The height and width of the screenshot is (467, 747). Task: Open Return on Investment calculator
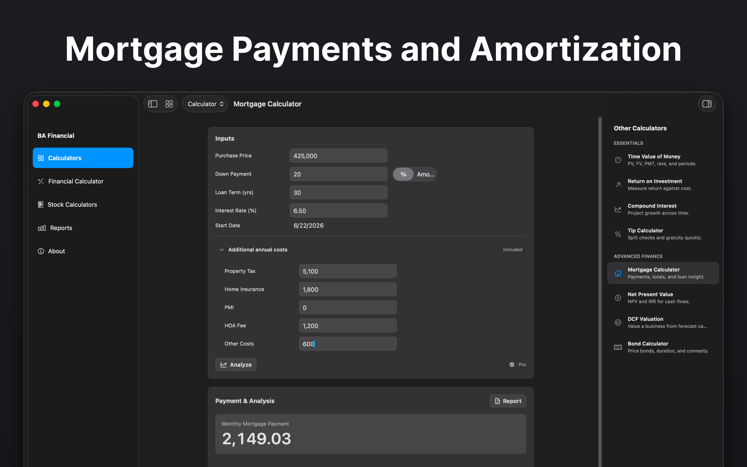(663, 185)
